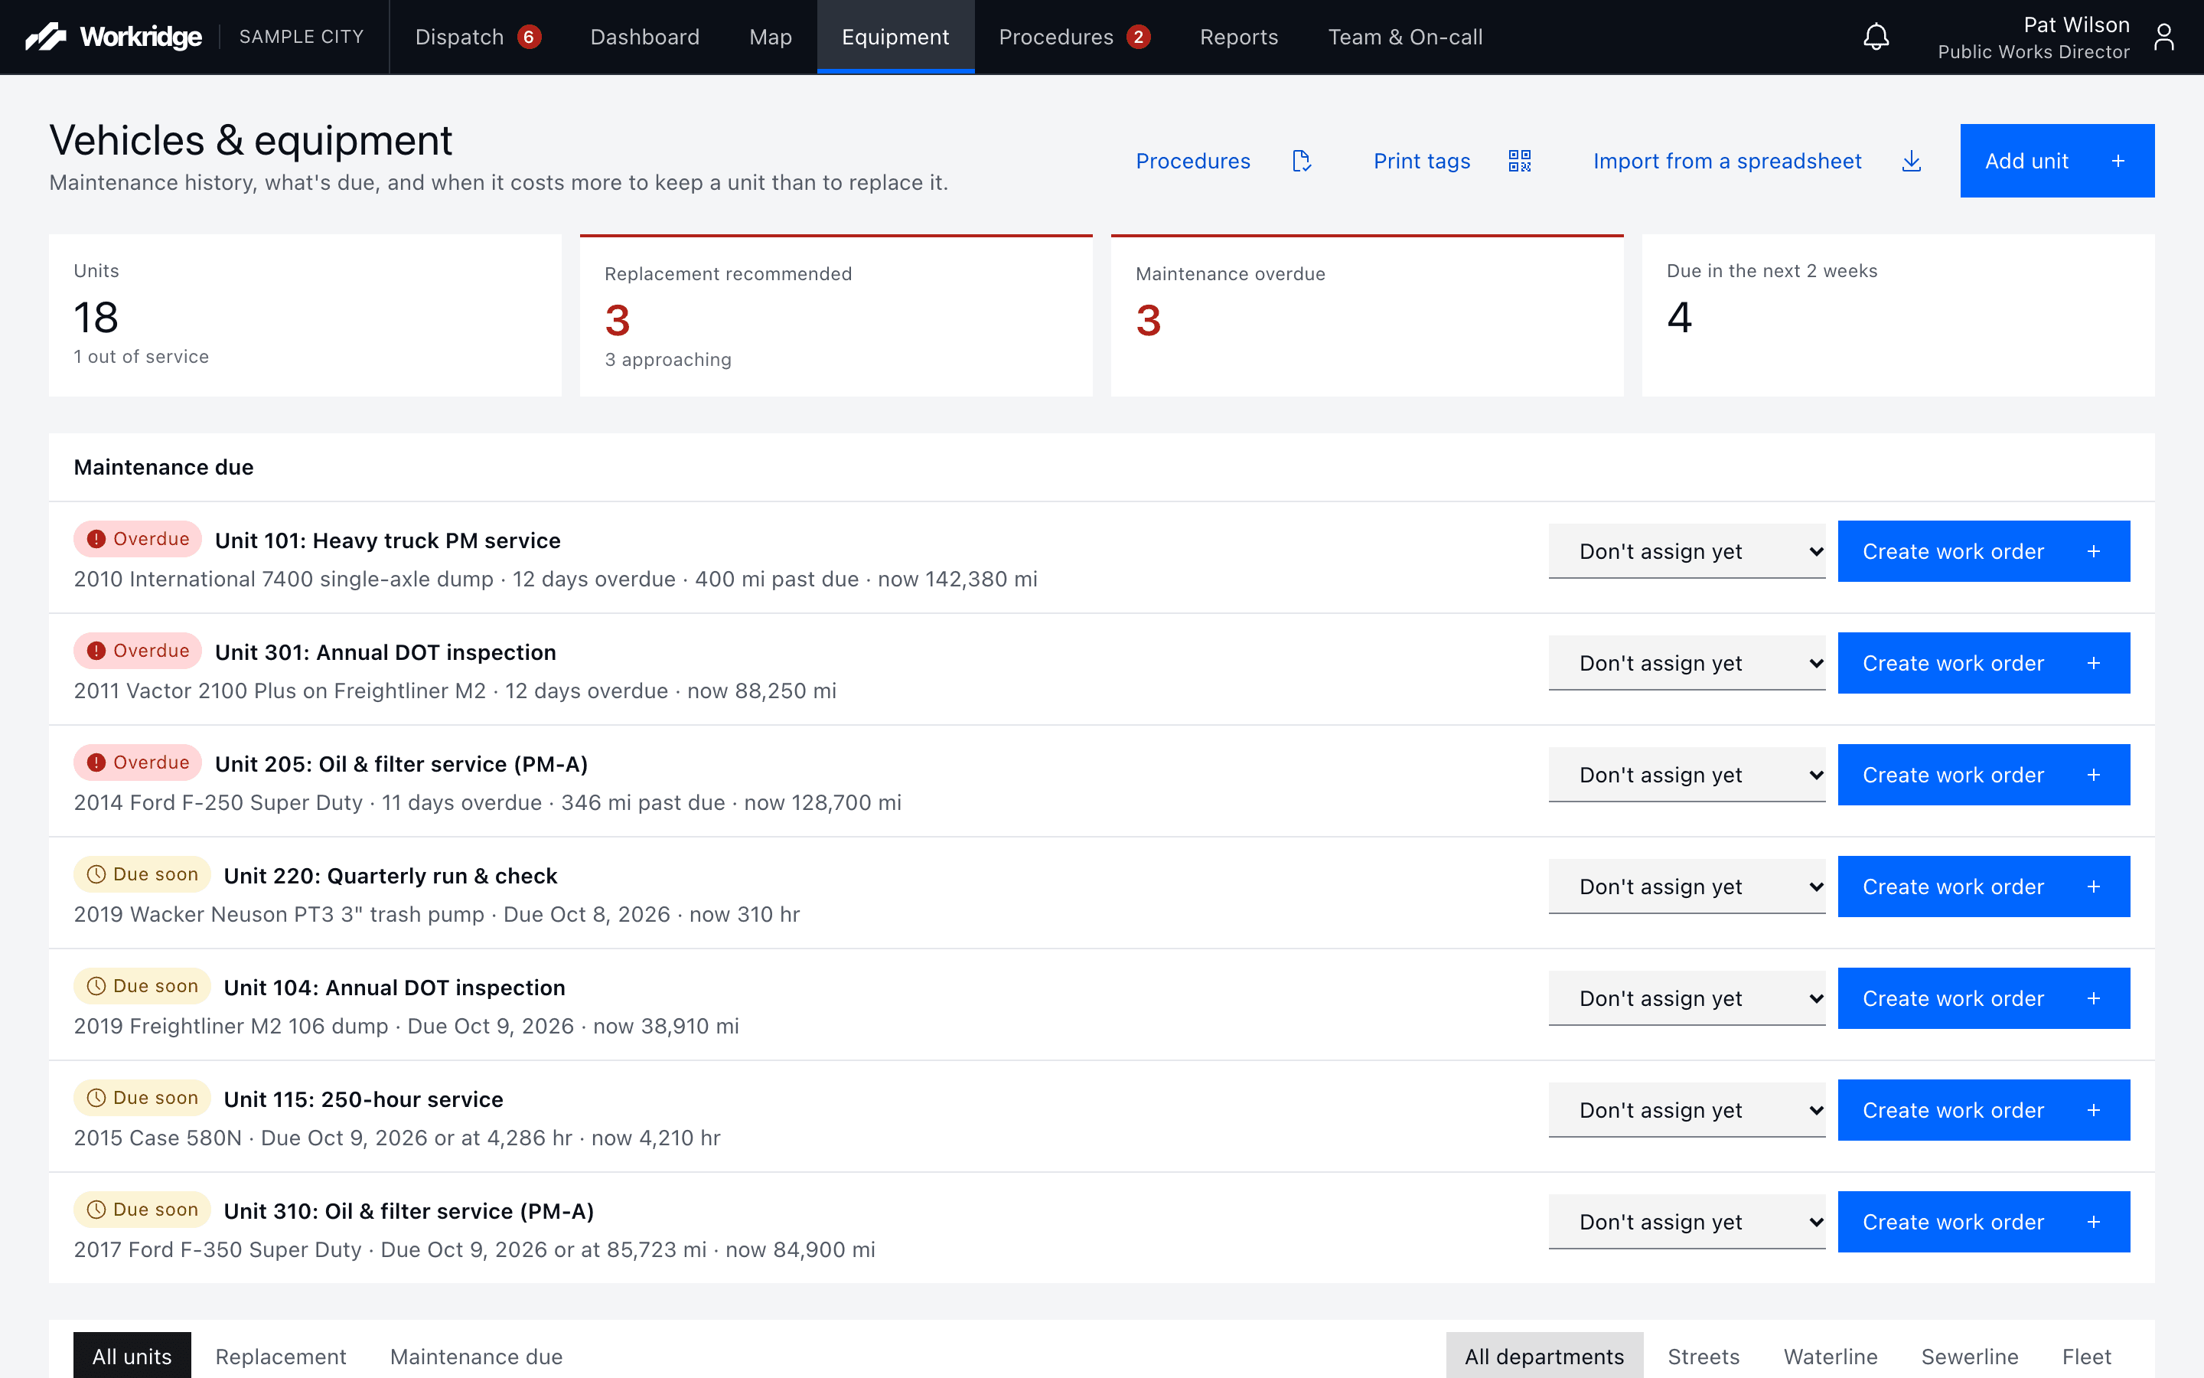Image resolution: width=2204 pixels, height=1378 pixels.
Task: Select the Equipment tab
Action: [x=895, y=38]
